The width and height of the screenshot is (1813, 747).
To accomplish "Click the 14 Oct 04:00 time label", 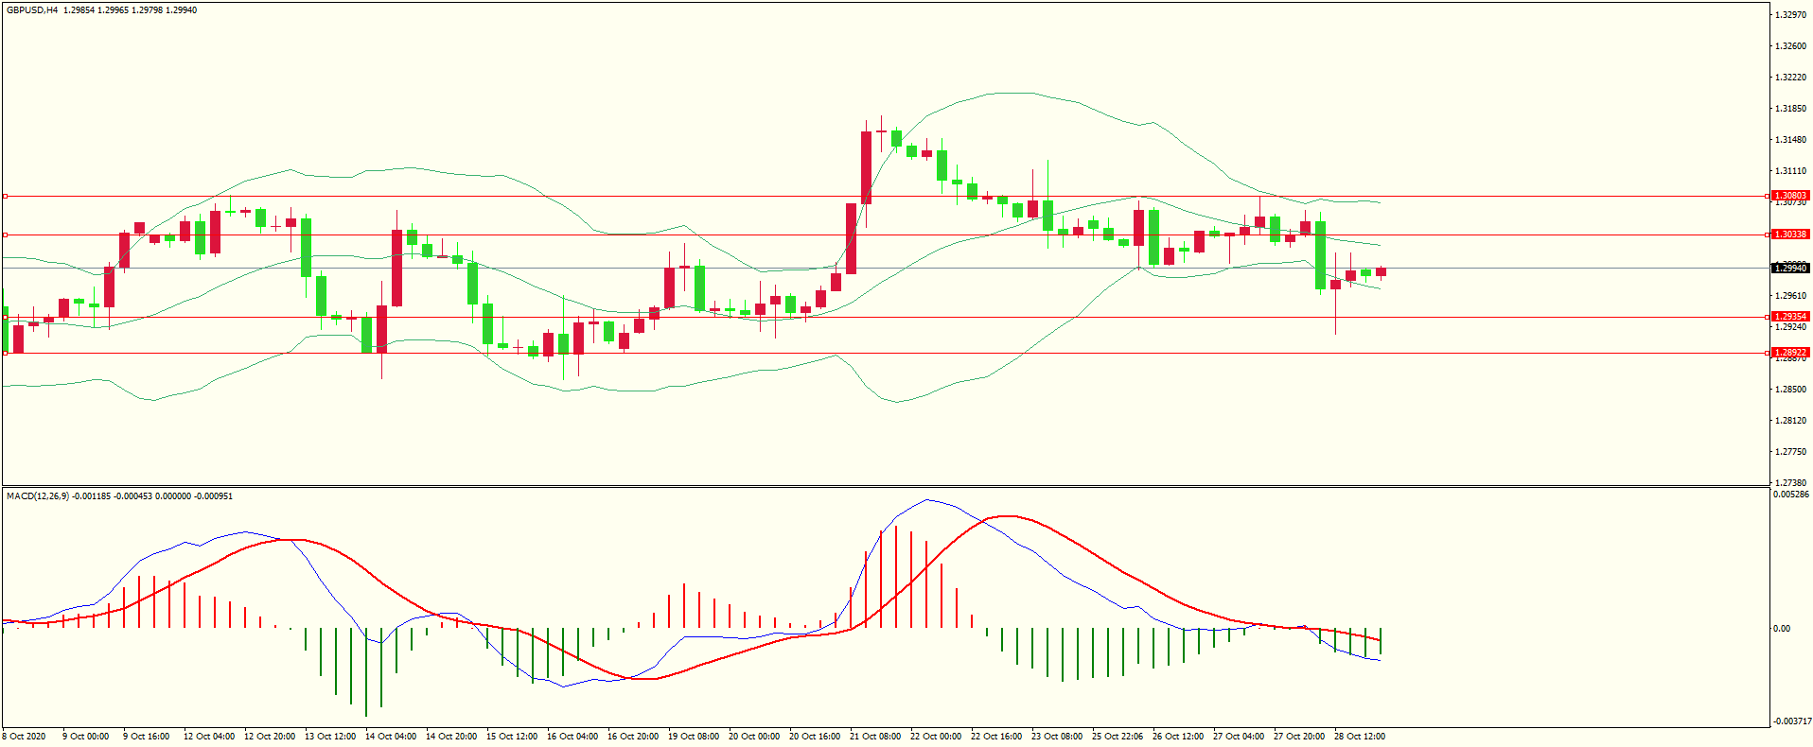I will [x=391, y=737].
